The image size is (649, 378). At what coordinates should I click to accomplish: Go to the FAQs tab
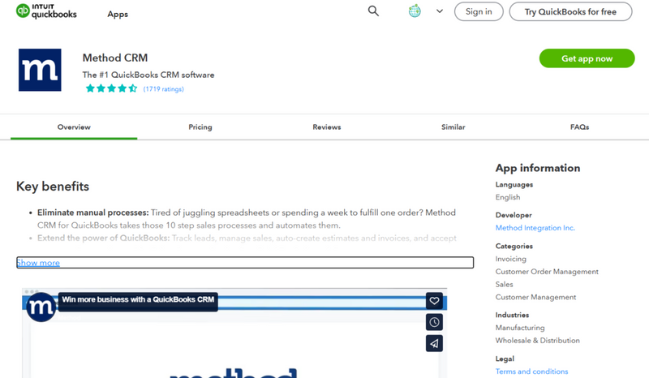click(579, 127)
